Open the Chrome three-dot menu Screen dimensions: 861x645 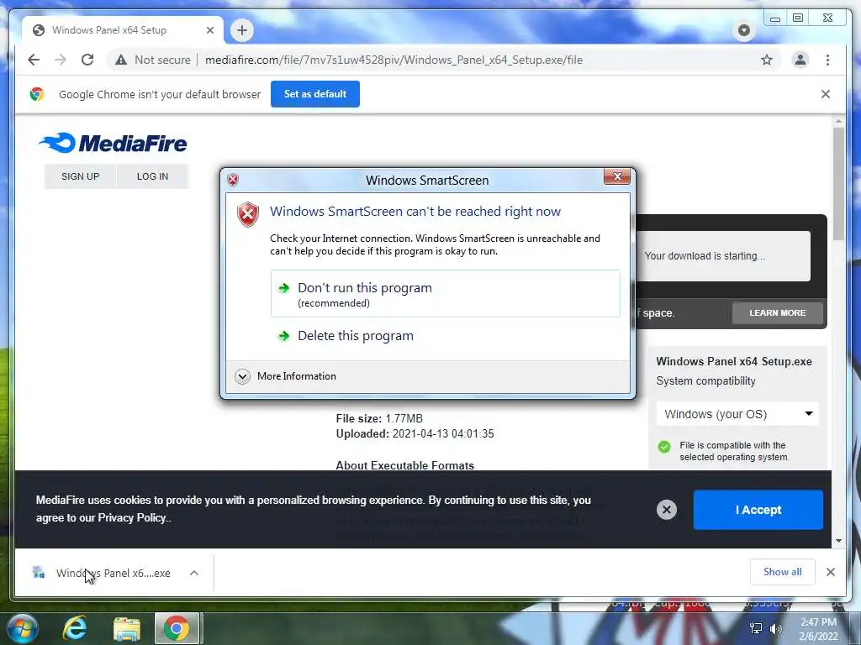point(827,60)
